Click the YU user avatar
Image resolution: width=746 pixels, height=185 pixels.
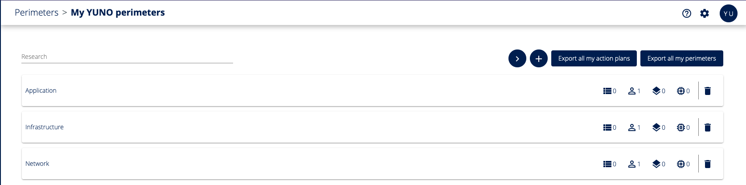tap(729, 13)
